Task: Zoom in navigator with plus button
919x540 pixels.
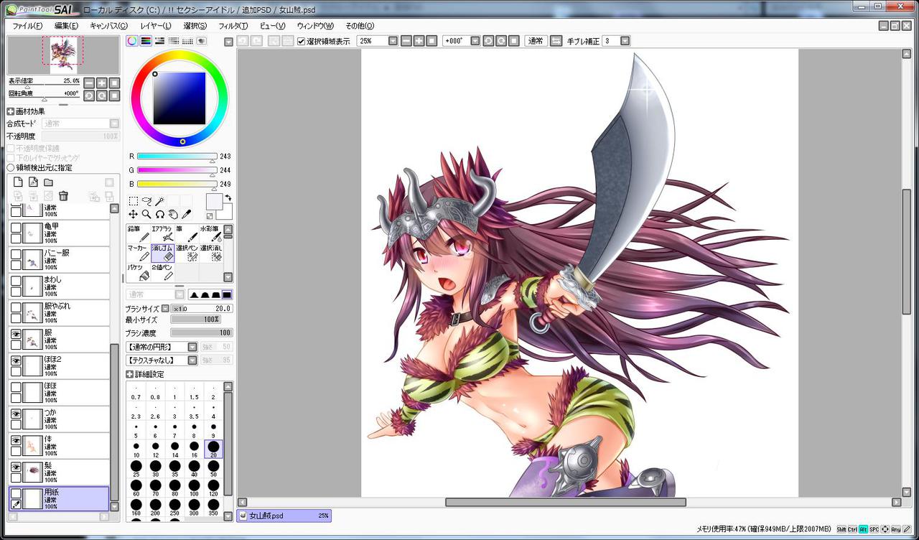Action: pyautogui.click(x=102, y=83)
